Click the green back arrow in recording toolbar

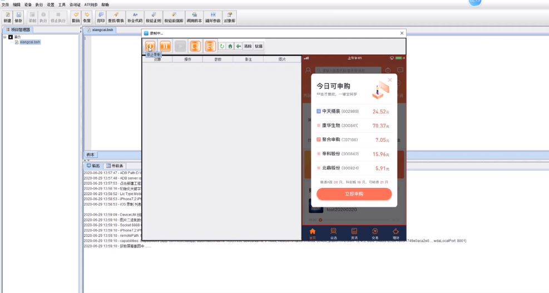pos(239,46)
